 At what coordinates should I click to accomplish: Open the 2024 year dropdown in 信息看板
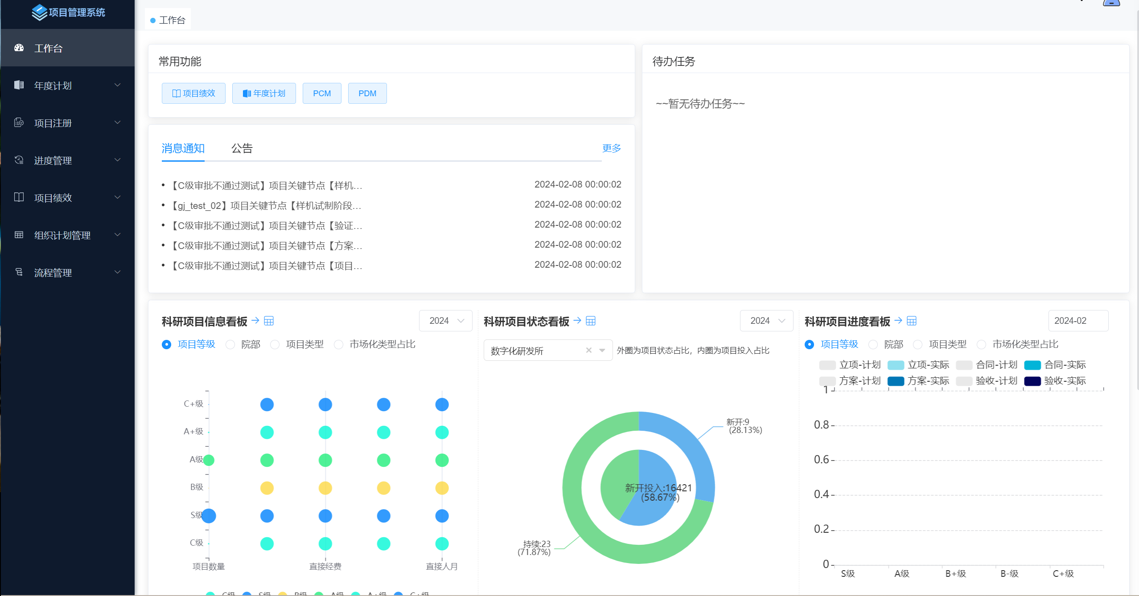coord(445,321)
